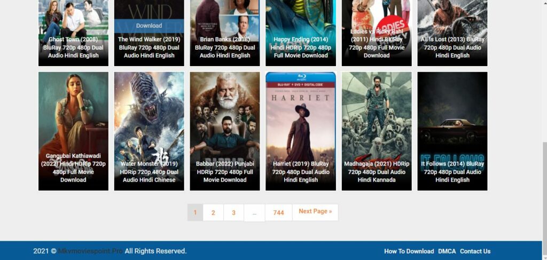Open Water Monster (2019) poster

click(x=149, y=131)
